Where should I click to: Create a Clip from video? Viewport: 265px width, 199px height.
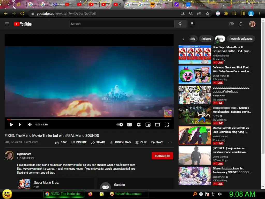pos(141,143)
